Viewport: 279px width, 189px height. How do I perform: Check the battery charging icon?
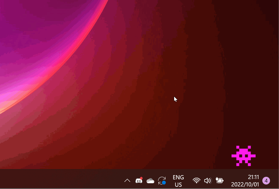220,180
